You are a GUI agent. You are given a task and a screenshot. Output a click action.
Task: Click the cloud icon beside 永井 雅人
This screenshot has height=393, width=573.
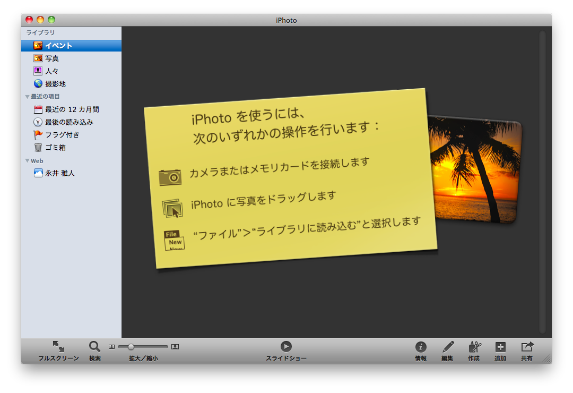(x=38, y=173)
